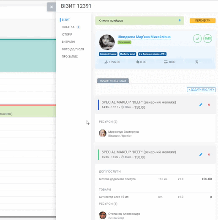Click the piggy bank bonus 0.00 indicator
The width and height of the screenshot is (218, 220).
pyautogui.click(x=141, y=62)
